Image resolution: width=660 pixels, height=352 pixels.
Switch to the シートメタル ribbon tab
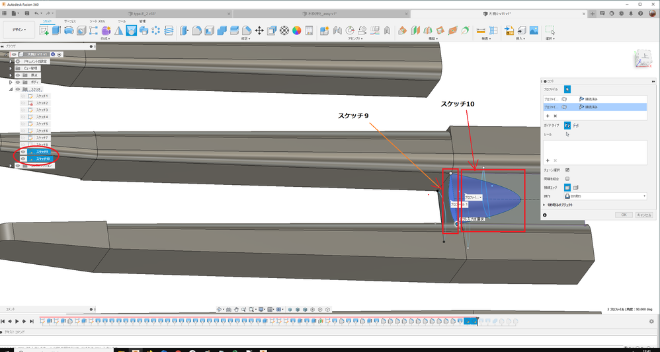pos(97,20)
